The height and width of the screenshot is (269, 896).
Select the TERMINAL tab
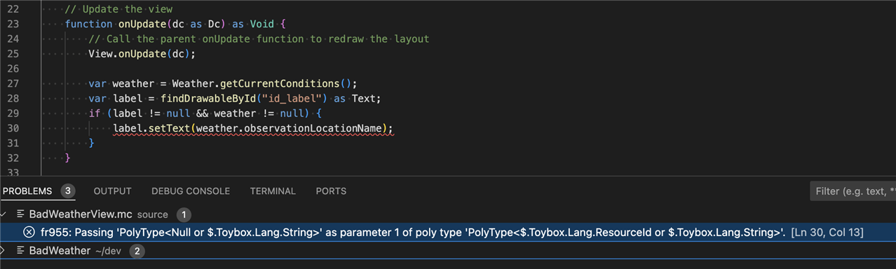pyautogui.click(x=273, y=191)
